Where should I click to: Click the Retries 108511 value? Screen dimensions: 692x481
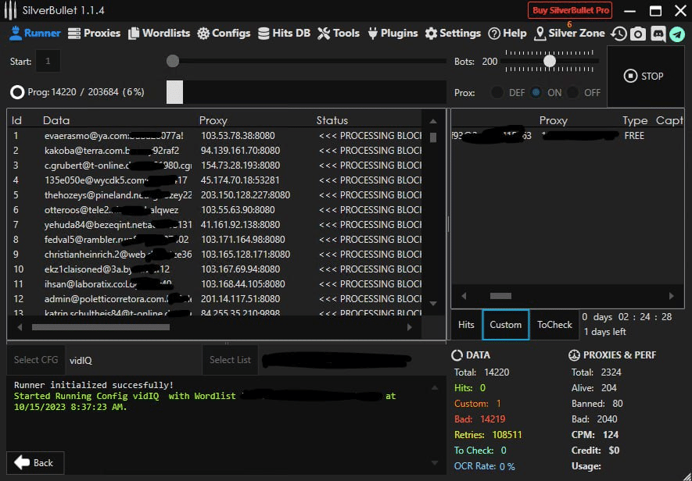507,435
